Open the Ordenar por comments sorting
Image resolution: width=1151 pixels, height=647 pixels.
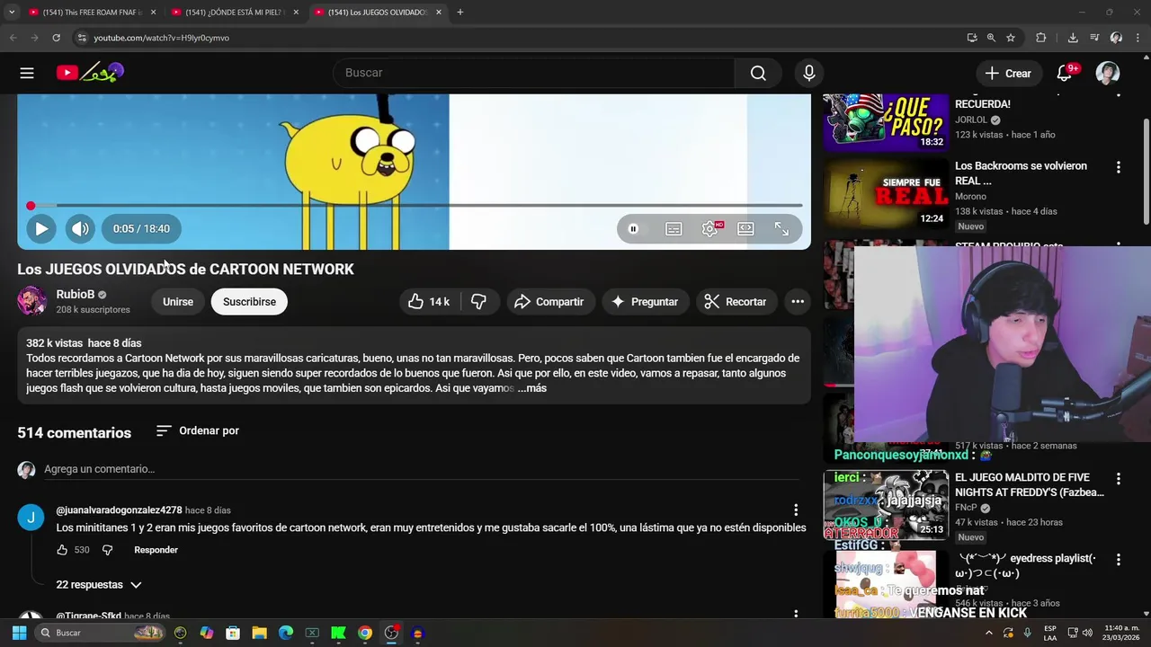(x=198, y=430)
